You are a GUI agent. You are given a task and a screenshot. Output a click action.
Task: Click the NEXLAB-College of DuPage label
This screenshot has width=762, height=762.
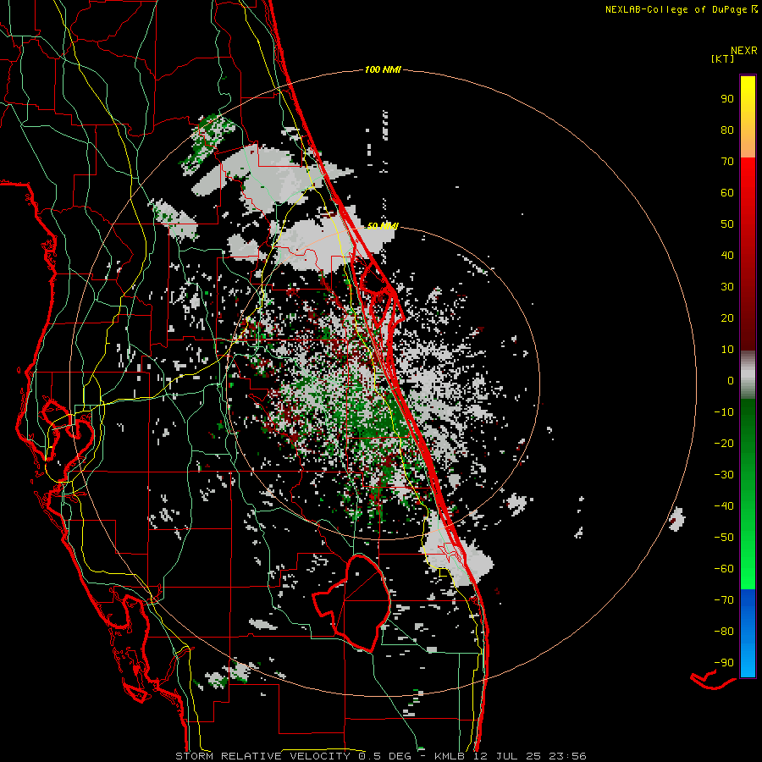point(676,9)
